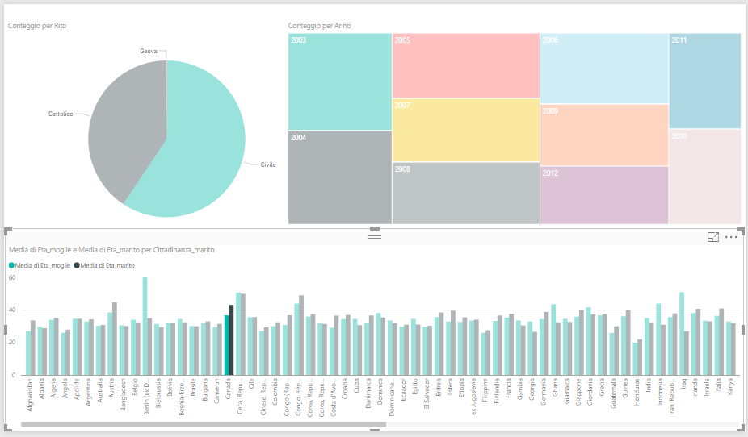Click the Colombia axis label
Screen dimensions: 748x437
pyautogui.click(x=275, y=392)
